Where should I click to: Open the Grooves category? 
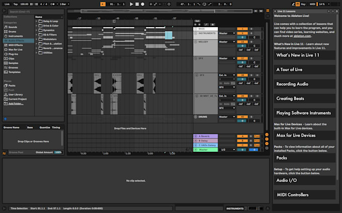[x=13, y=68]
